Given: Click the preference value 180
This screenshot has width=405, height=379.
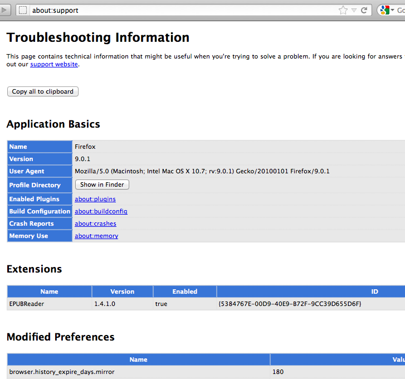Looking at the screenshot, I should point(278,372).
